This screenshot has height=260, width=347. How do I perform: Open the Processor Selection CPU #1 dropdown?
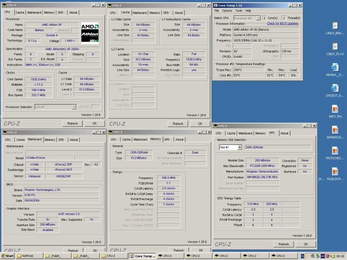point(74,107)
